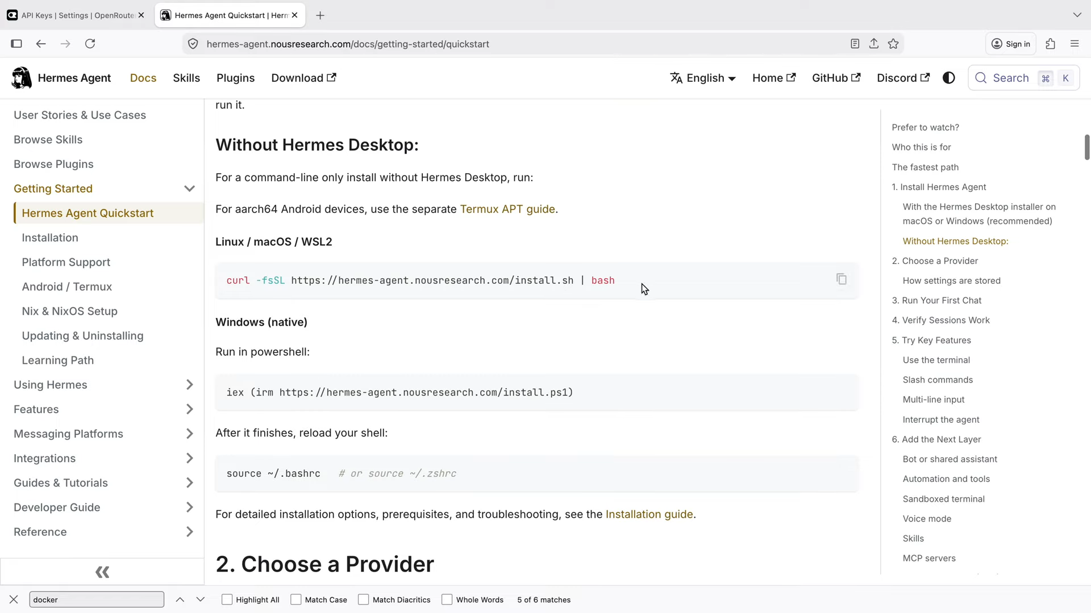Go back to the previous page

click(41, 44)
